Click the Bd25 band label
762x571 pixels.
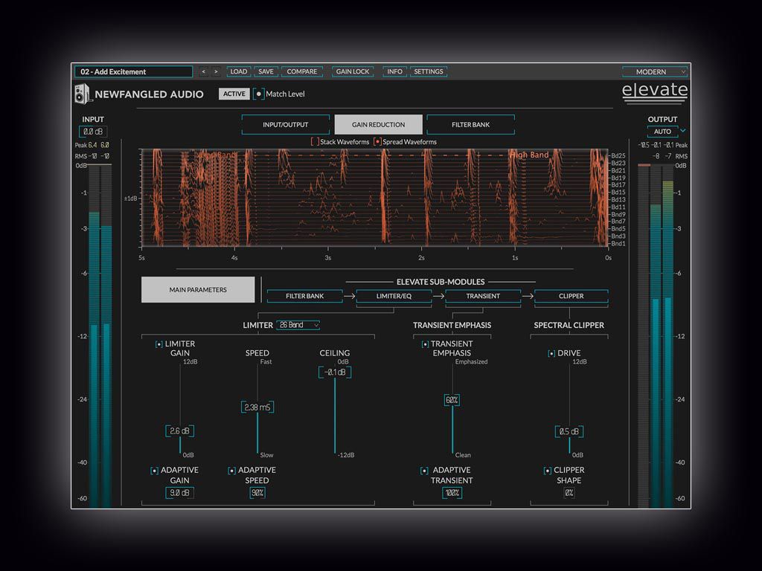pos(618,156)
